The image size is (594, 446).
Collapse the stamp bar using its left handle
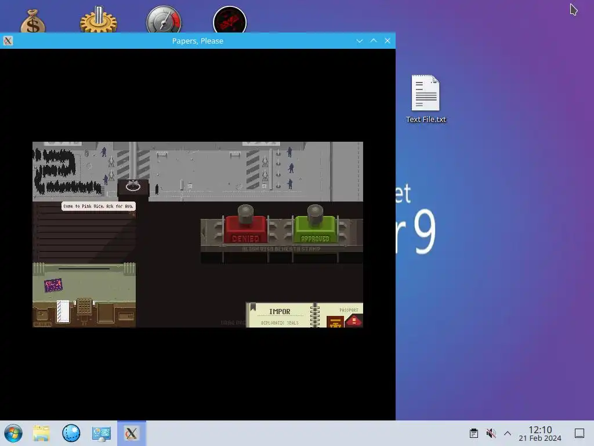click(204, 231)
